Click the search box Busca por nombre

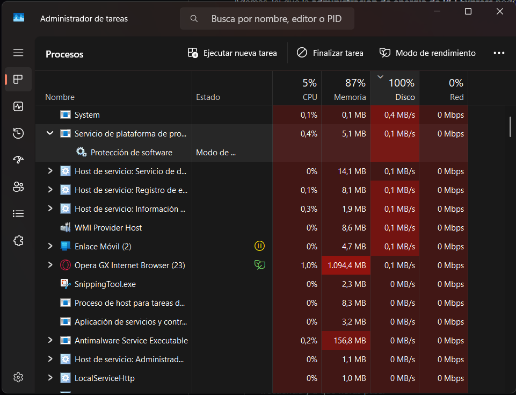point(267,19)
